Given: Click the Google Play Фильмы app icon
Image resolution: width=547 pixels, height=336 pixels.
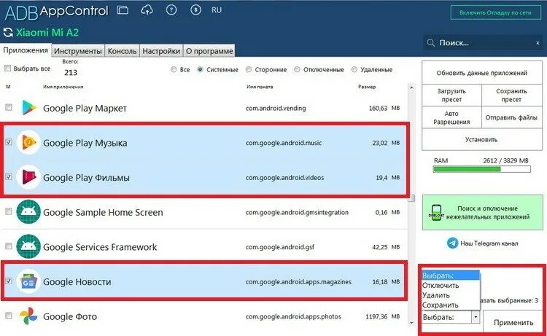Looking at the screenshot, I should (x=28, y=177).
